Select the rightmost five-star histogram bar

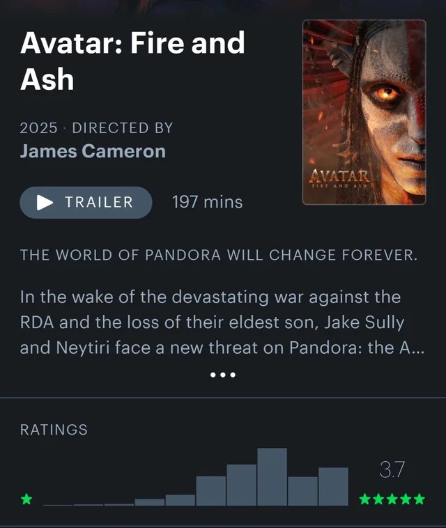(x=333, y=486)
